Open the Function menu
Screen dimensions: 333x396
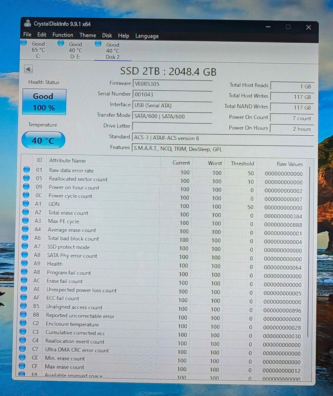63,35
